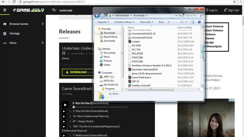
Task: Click the file list horizontal scrollbar
Action: (x=151, y=89)
